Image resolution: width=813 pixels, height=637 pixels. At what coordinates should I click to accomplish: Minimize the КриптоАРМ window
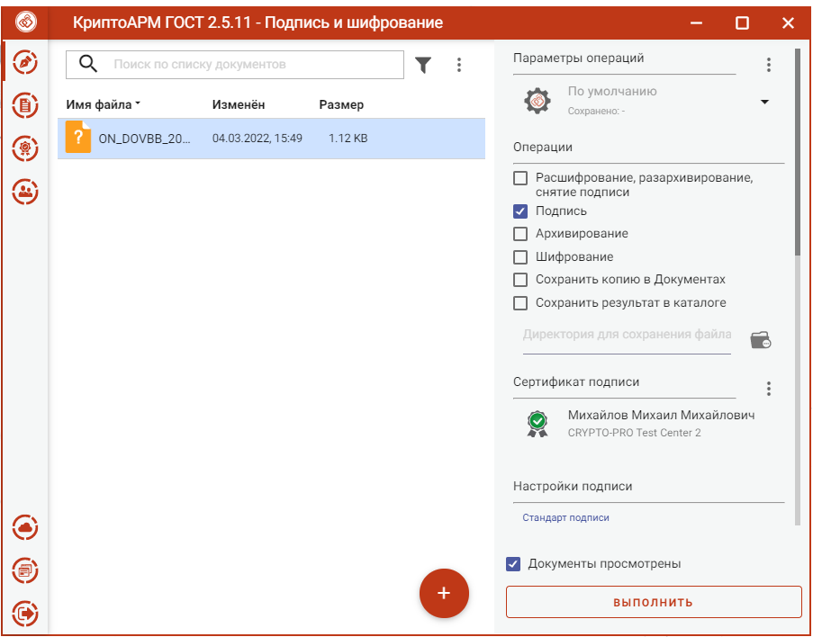pyautogui.click(x=696, y=22)
